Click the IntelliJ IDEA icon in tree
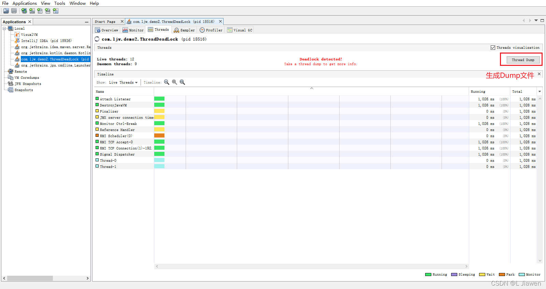 (x=17, y=41)
